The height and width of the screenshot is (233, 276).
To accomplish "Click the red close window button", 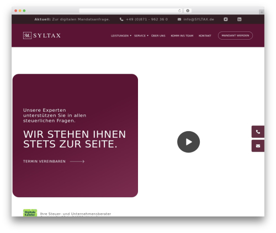I will pyautogui.click(x=16, y=10).
